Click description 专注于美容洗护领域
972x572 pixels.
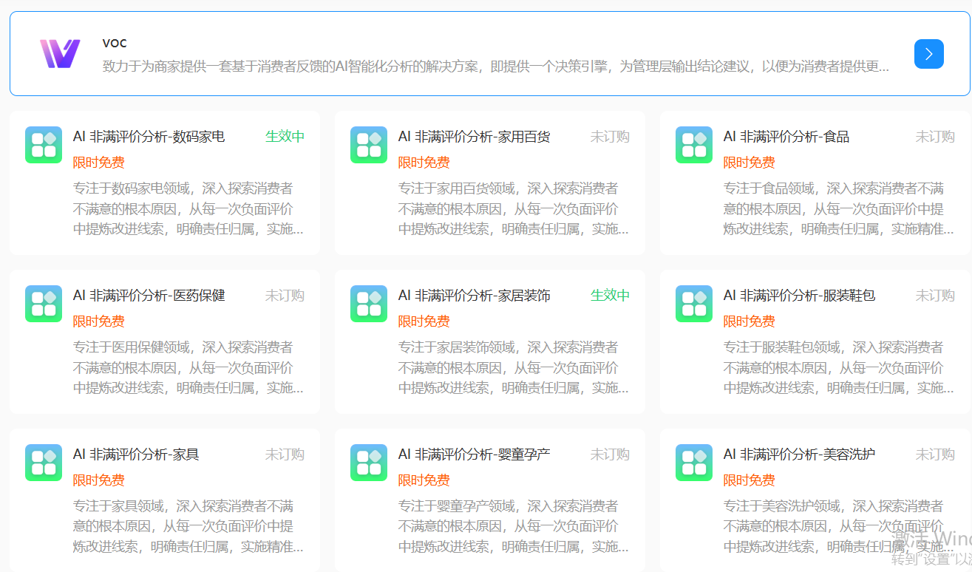[839, 526]
